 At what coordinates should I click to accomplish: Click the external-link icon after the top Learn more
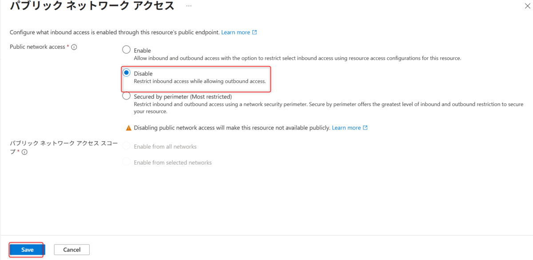(x=254, y=32)
